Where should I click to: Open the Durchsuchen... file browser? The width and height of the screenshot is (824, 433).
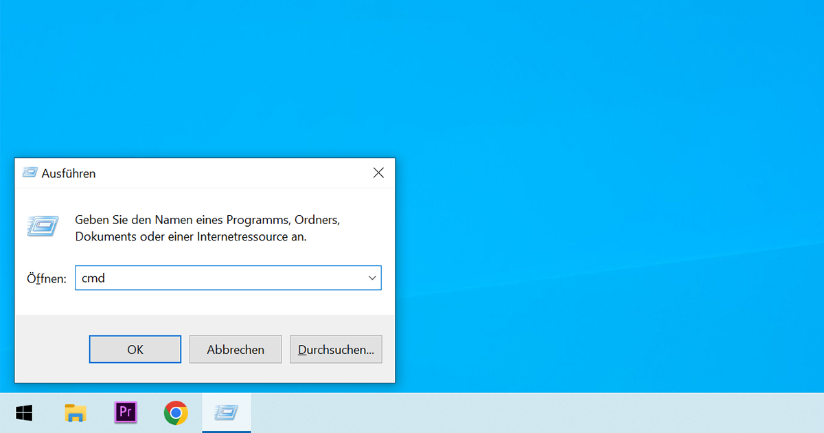click(336, 349)
